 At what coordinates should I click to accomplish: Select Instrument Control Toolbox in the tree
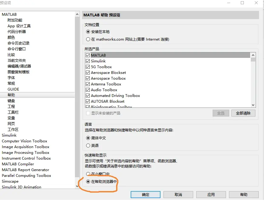click(26, 158)
